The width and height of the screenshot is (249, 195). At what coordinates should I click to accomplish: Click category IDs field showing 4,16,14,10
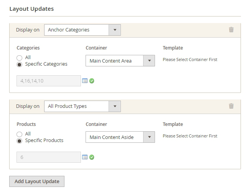[49, 81]
